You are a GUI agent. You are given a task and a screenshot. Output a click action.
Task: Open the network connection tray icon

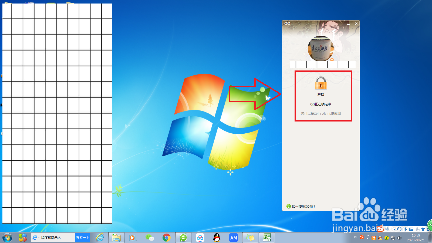[393, 238]
